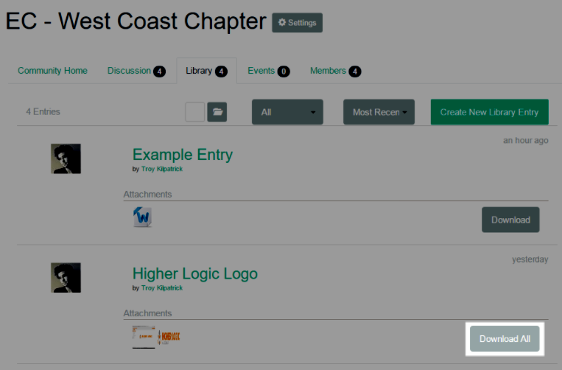Open the Word document attachment icon

point(142,217)
